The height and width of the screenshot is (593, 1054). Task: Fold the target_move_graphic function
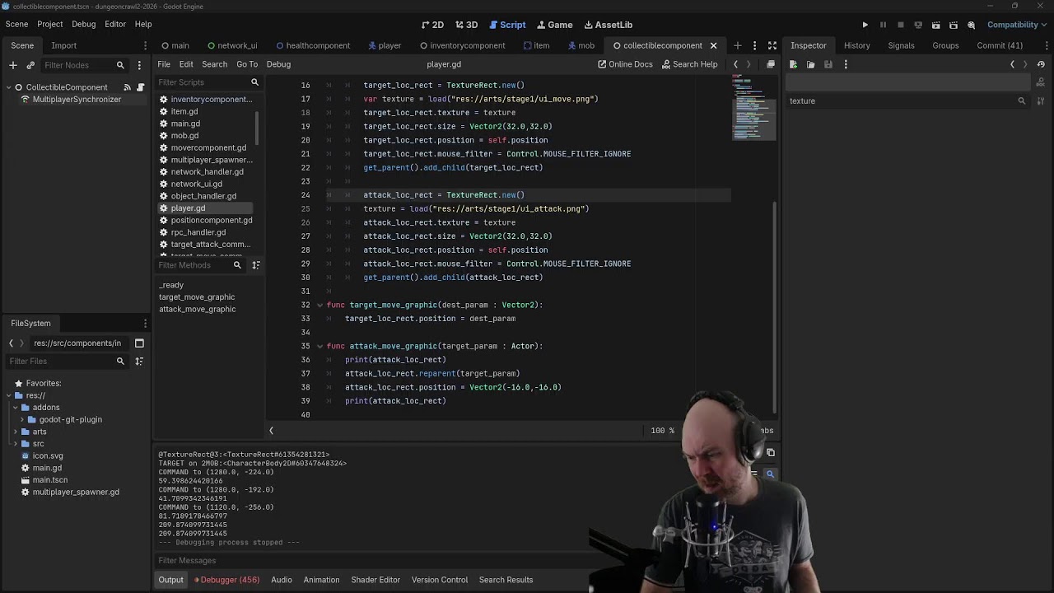pyautogui.click(x=319, y=305)
